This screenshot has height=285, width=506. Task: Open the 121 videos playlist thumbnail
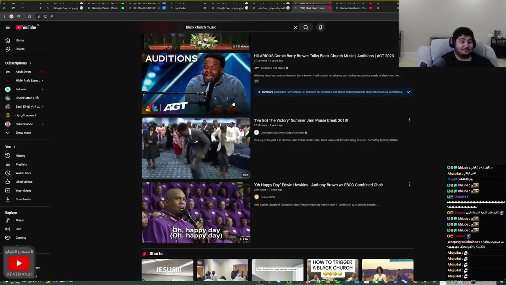[196, 41]
